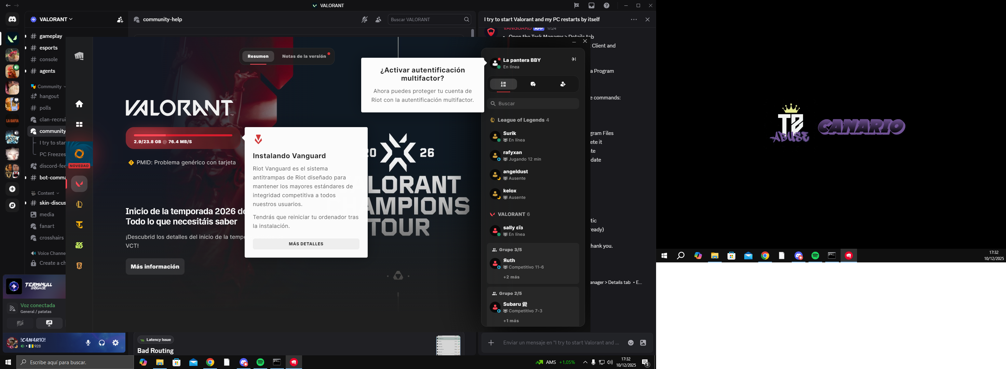This screenshot has width=1006, height=369.
Task: Click the add friend icon
Action: 563,84
